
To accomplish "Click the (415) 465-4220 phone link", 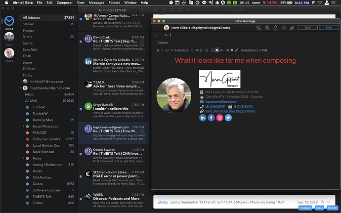I will tap(215, 106).
